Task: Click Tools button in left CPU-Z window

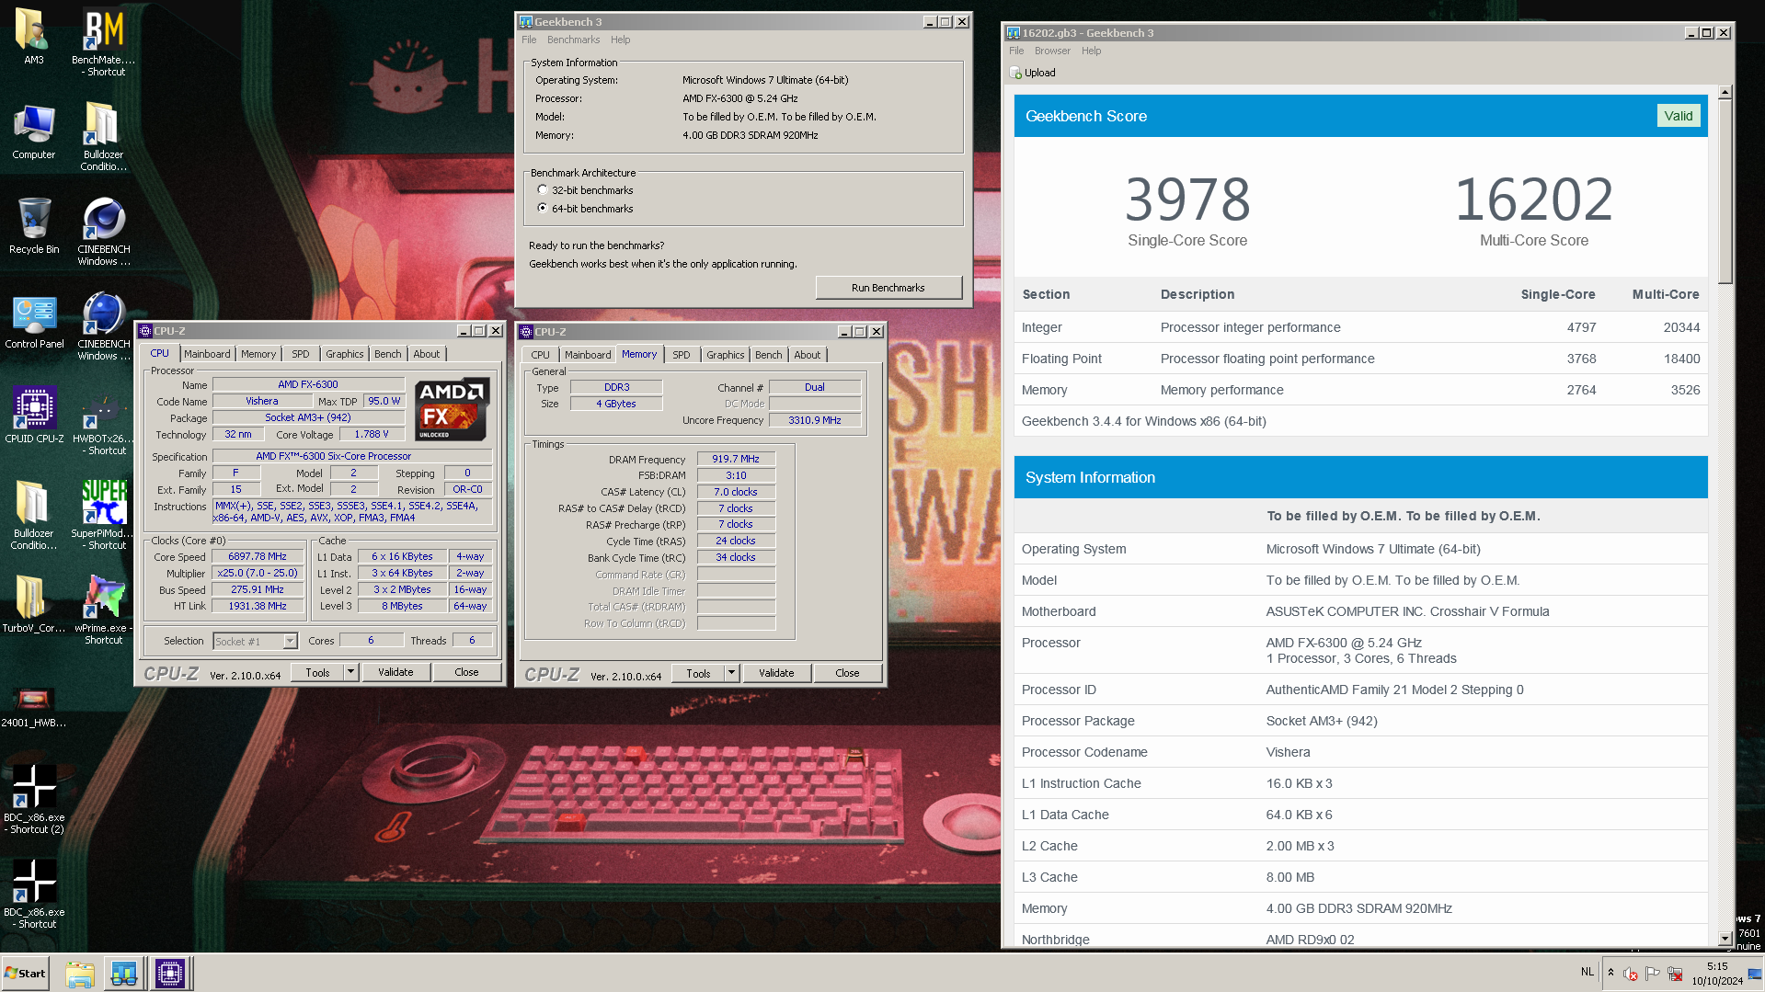Action: pyautogui.click(x=317, y=672)
